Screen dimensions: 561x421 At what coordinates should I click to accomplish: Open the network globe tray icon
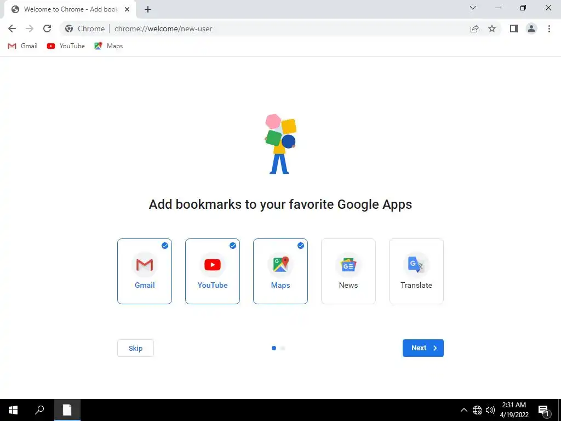(477, 410)
